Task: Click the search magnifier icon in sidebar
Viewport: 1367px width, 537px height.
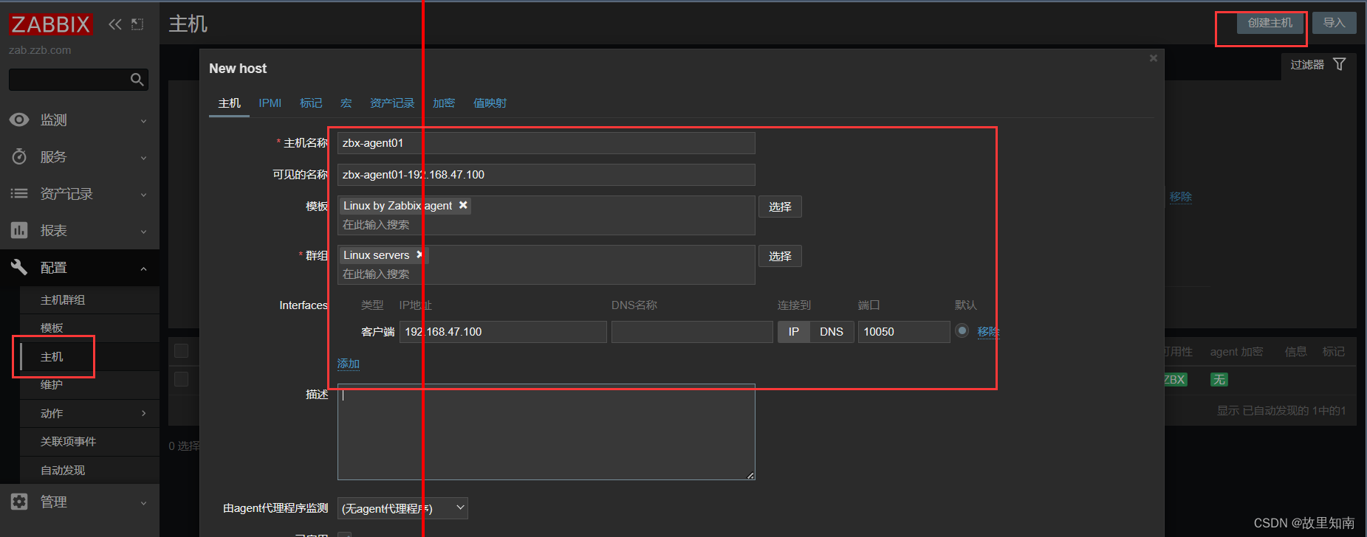Action: (x=137, y=80)
